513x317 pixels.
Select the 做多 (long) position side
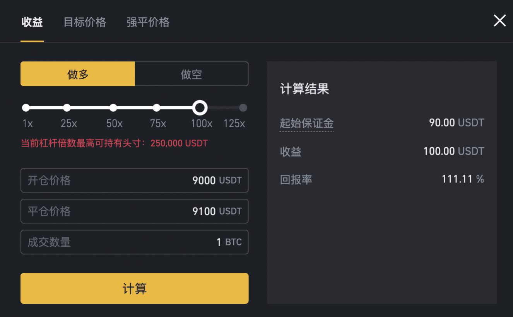click(x=77, y=74)
